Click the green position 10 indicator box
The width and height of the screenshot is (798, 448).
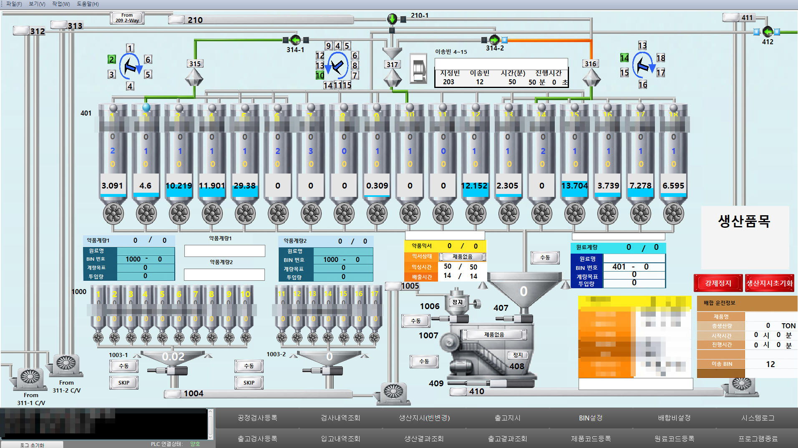point(320,75)
